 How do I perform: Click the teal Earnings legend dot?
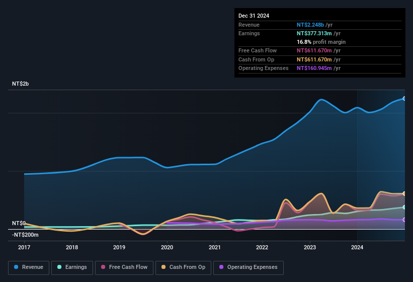59,267
